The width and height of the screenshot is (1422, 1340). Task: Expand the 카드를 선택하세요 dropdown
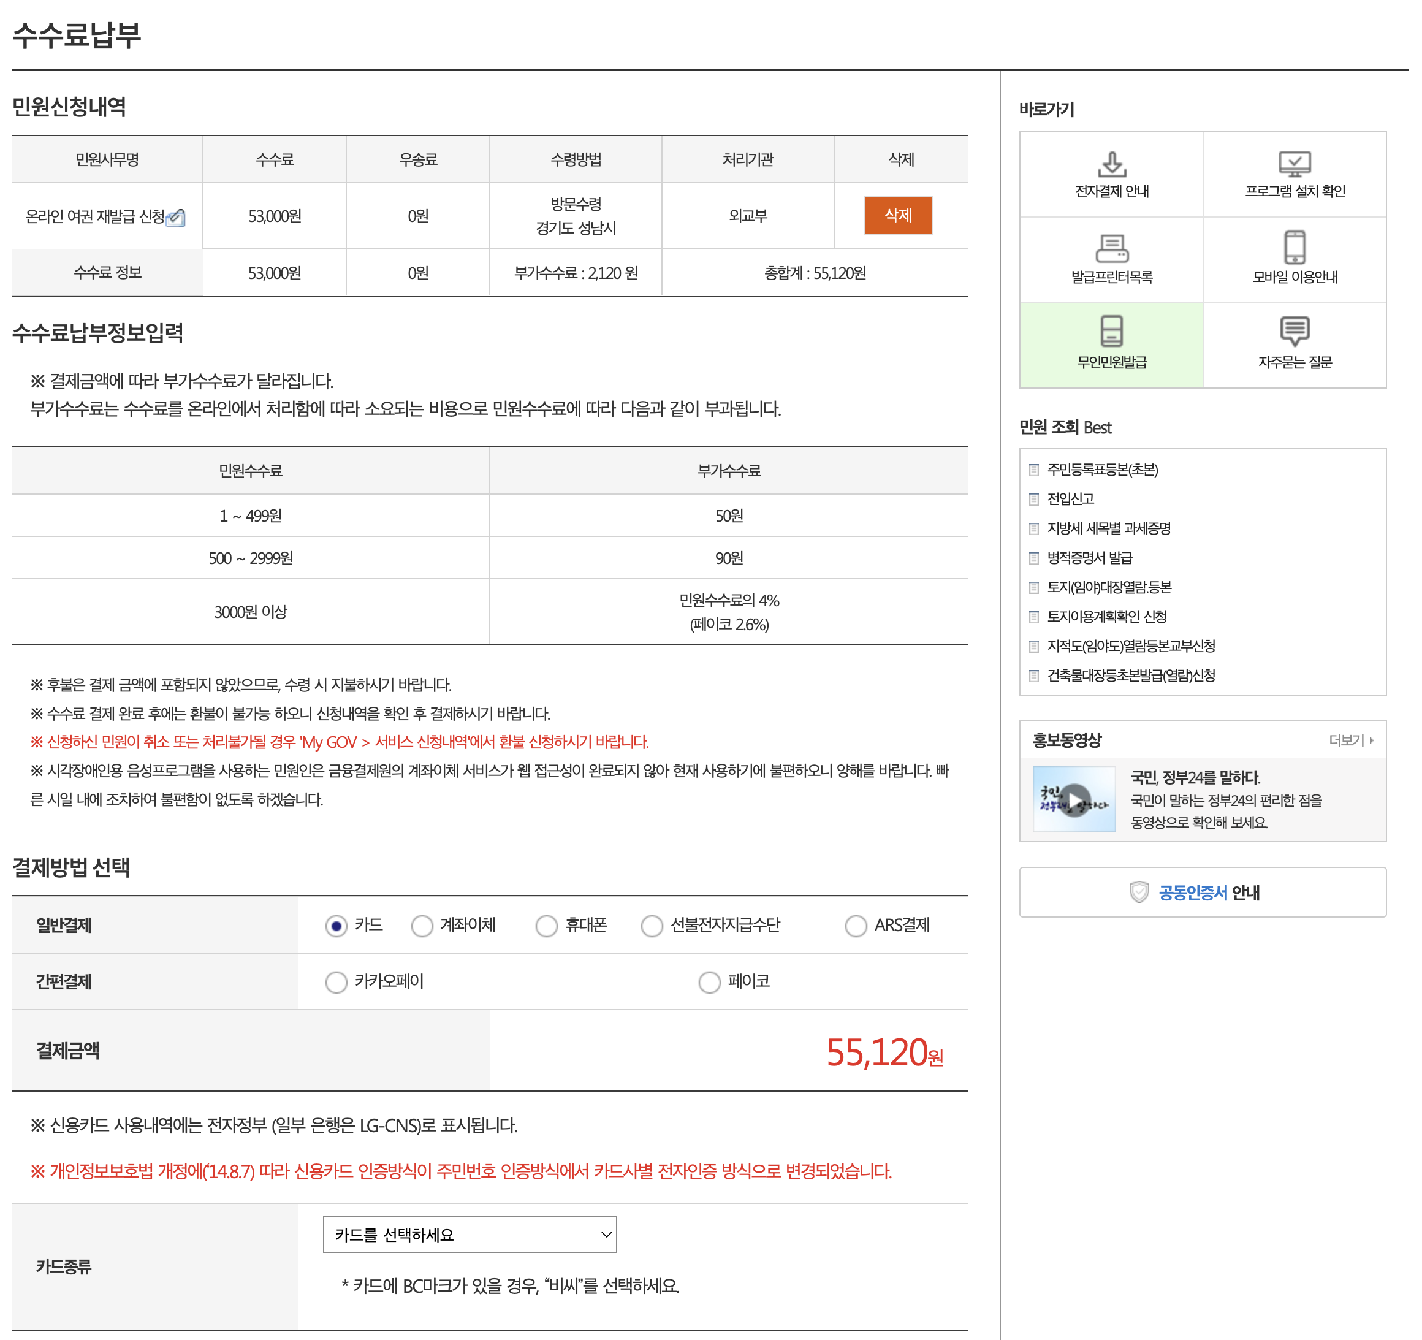(x=470, y=1235)
